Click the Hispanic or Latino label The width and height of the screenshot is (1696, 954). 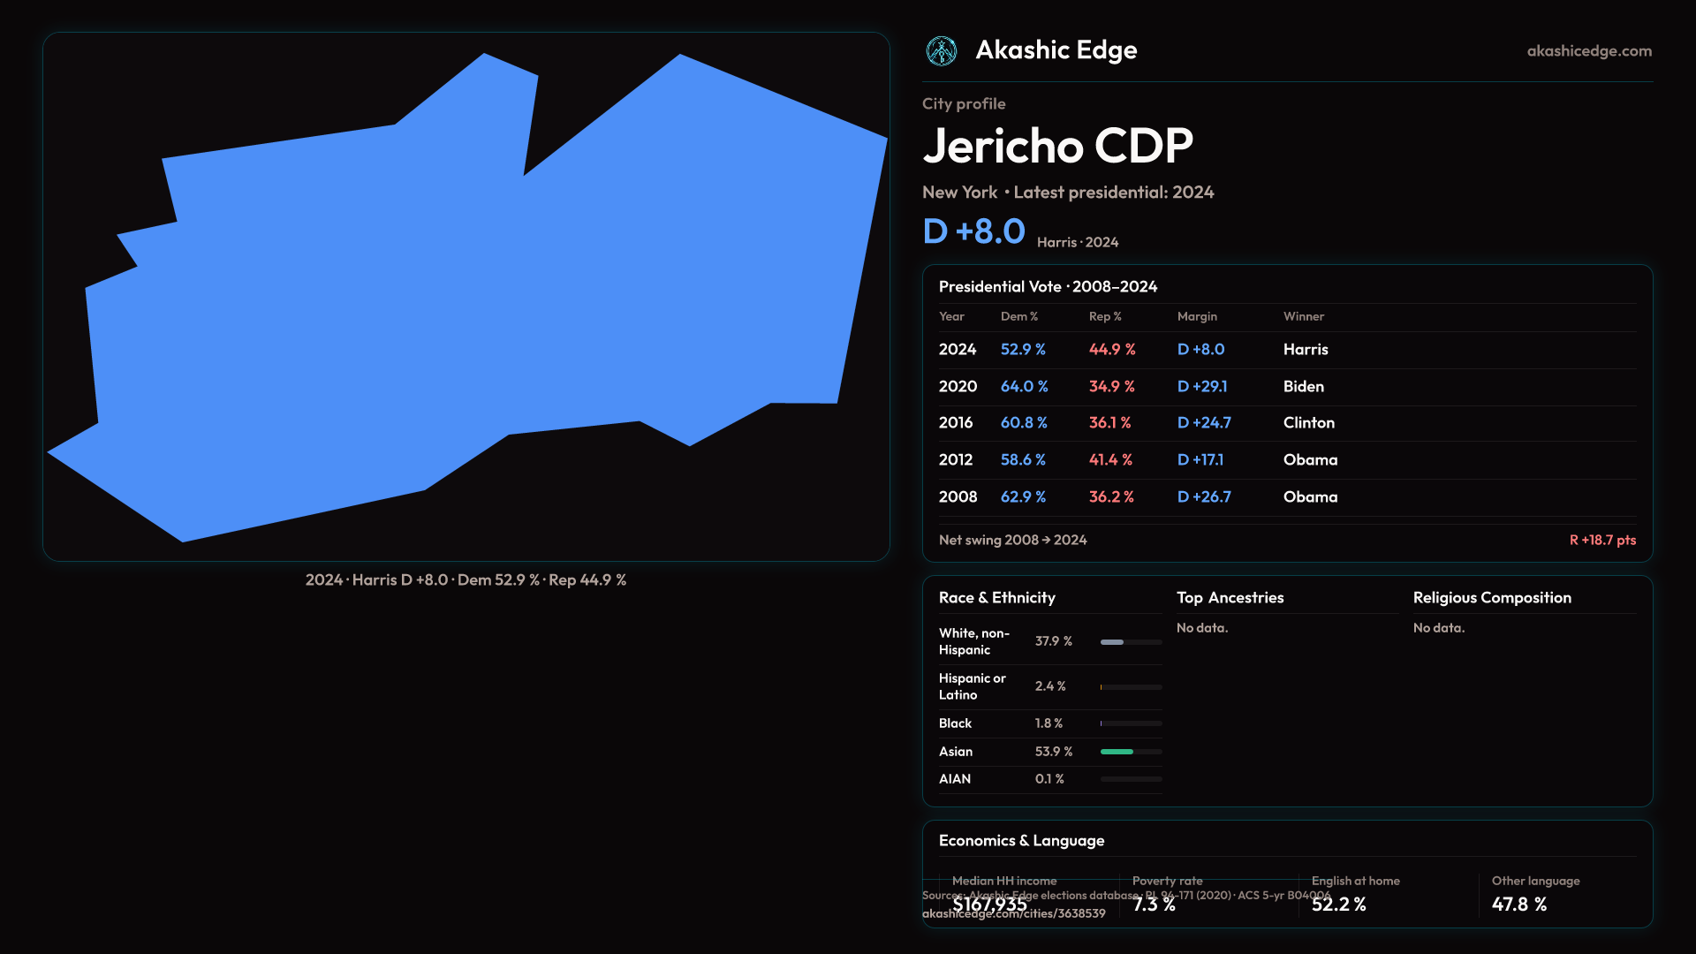(x=972, y=686)
